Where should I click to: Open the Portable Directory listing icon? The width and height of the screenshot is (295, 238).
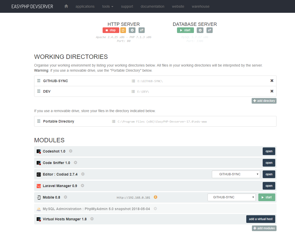tap(114, 122)
